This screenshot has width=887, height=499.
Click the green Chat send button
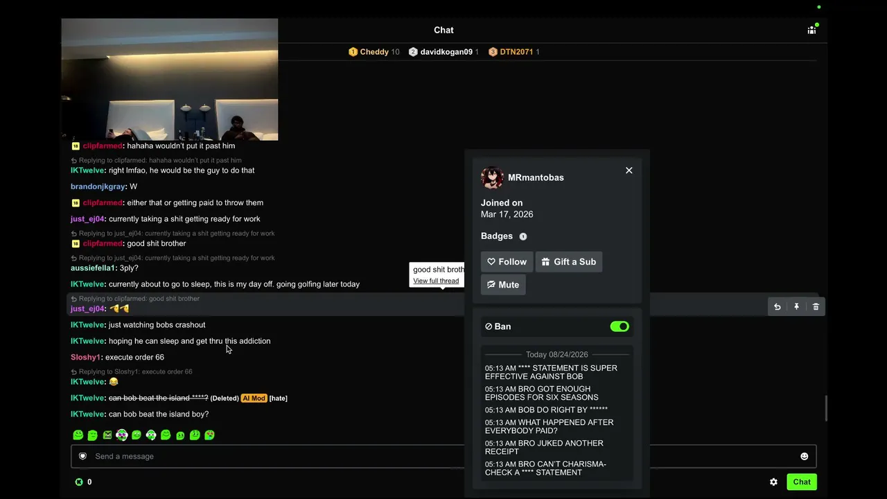pos(802,482)
